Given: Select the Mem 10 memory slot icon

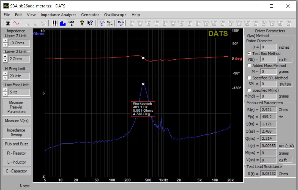Looking at the screenshot, I should pyautogui.click(x=206, y=23).
